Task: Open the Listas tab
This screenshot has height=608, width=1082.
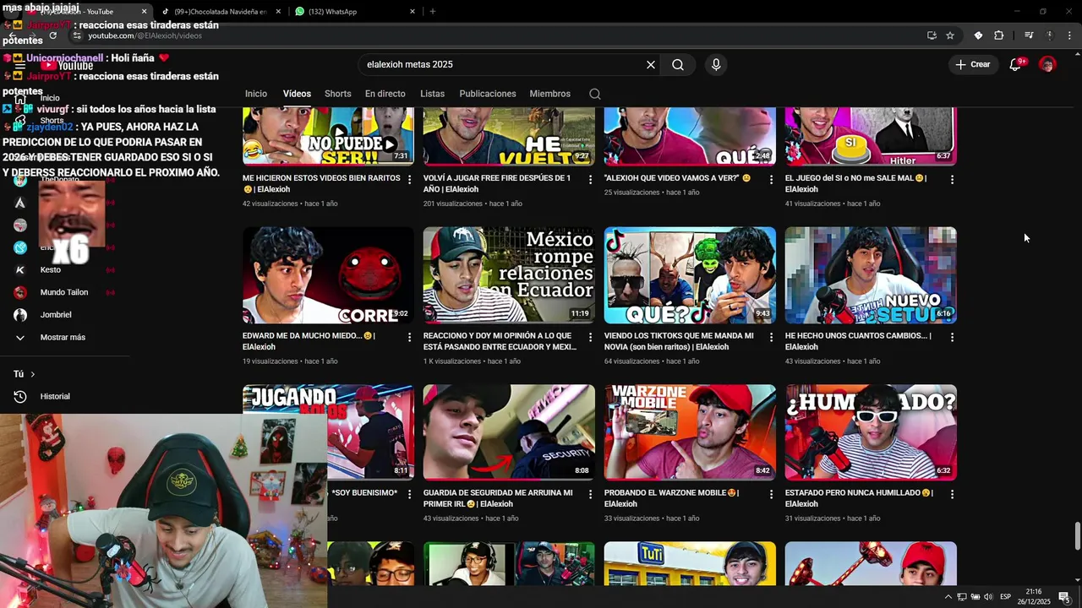Action: 432,94
